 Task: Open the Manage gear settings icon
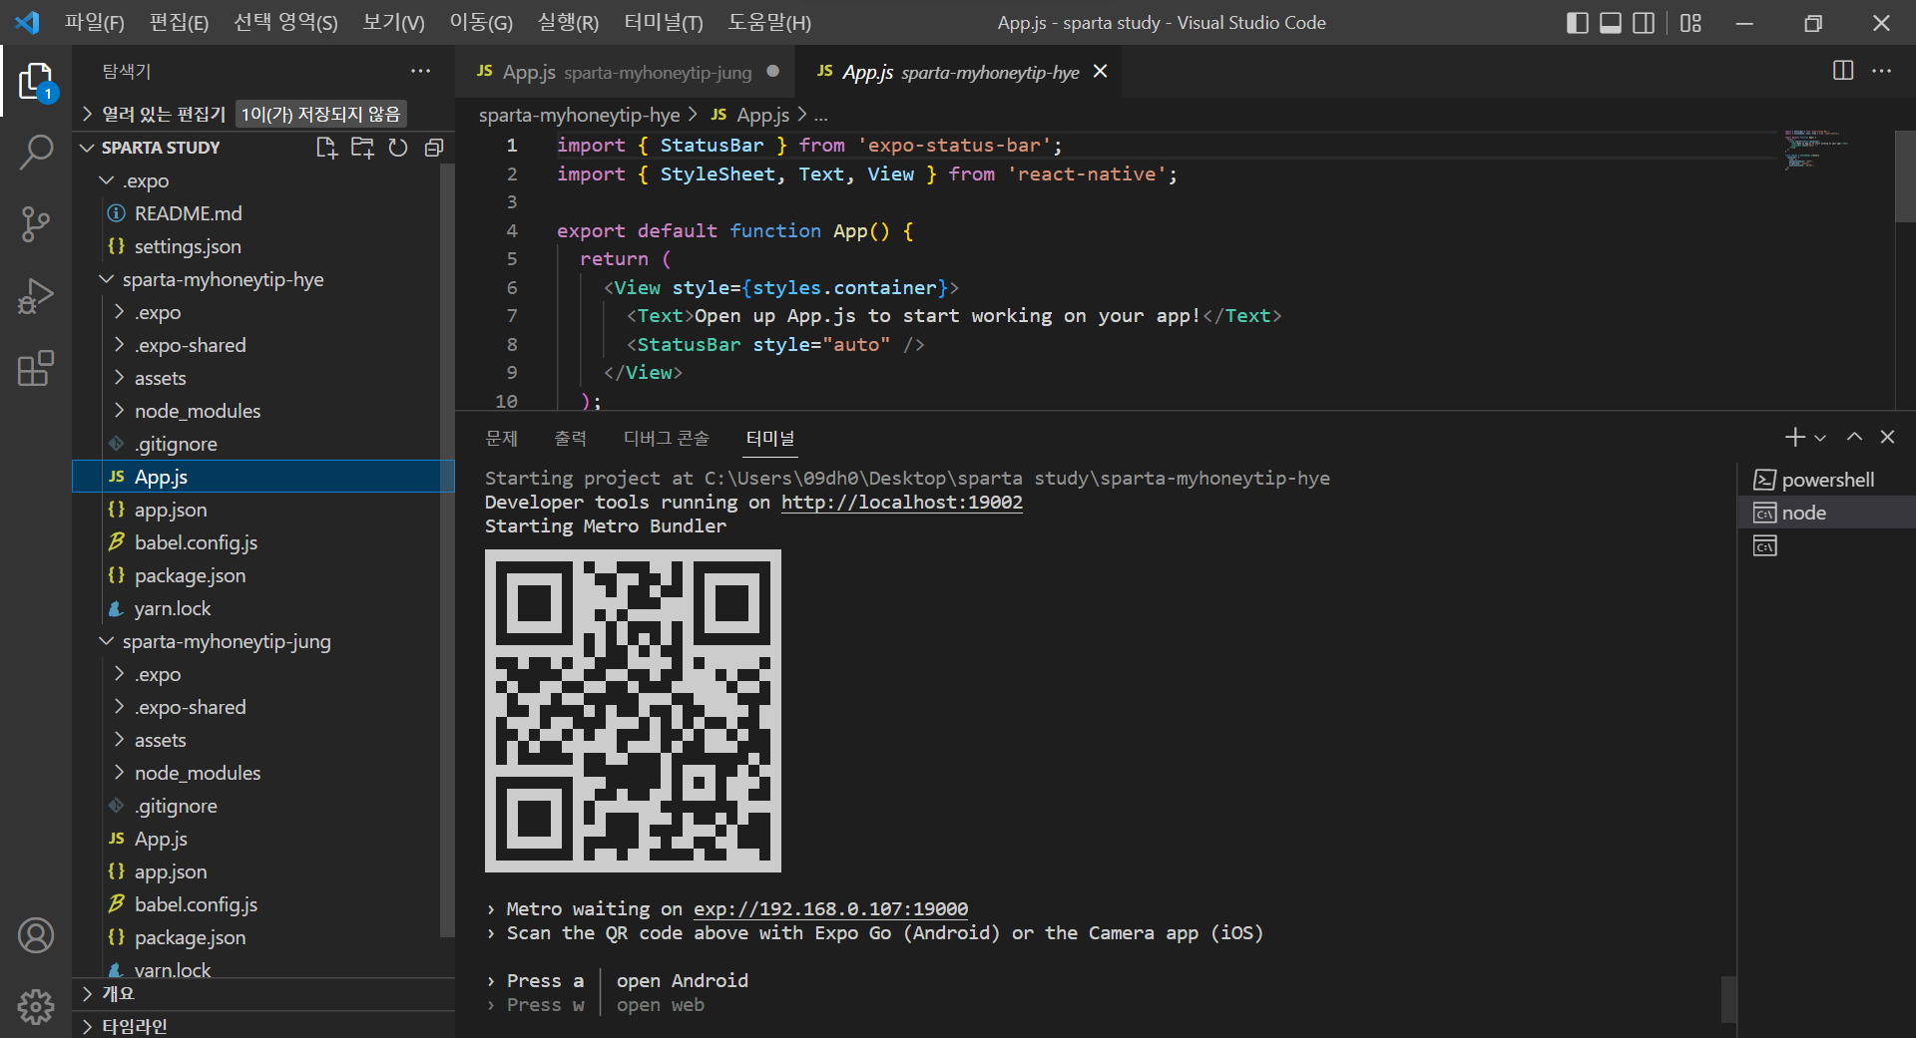pyautogui.click(x=36, y=1006)
